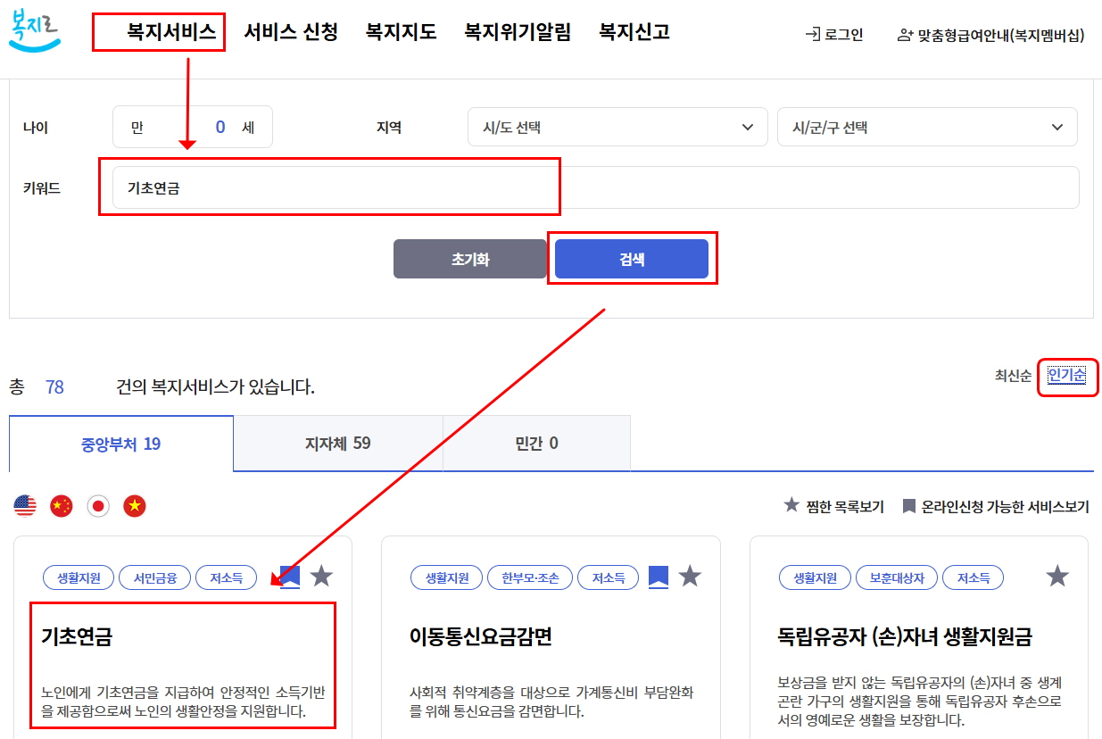Toggle the favorite star on 기초연금 card
The image size is (1102, 739).
click(322, 576)
